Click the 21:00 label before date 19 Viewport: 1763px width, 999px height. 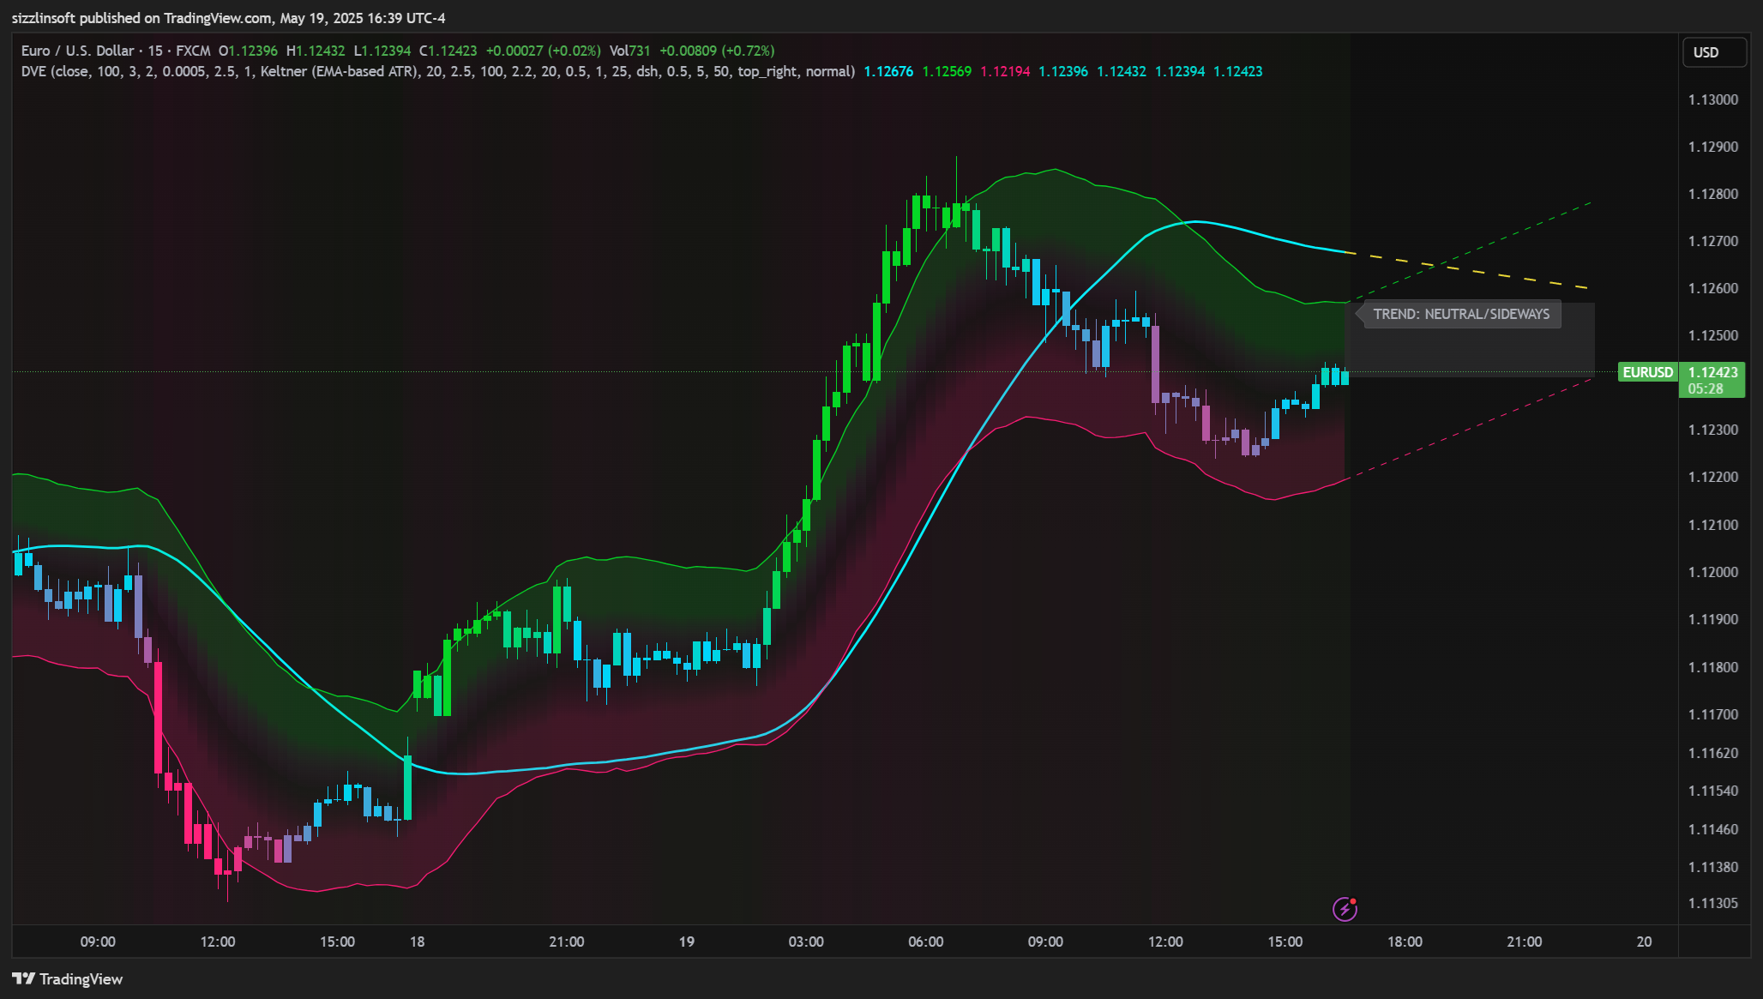point(567,942)
